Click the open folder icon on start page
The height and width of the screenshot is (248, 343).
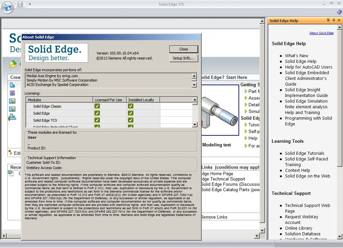coord(13,64)
